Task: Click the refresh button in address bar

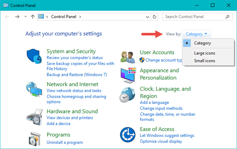Action: pyautogui.click(x=155, y=17)
